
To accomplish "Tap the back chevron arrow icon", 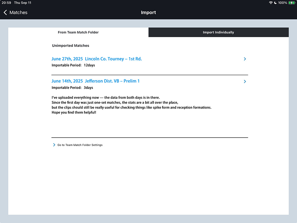I will [x=5, y=12].
